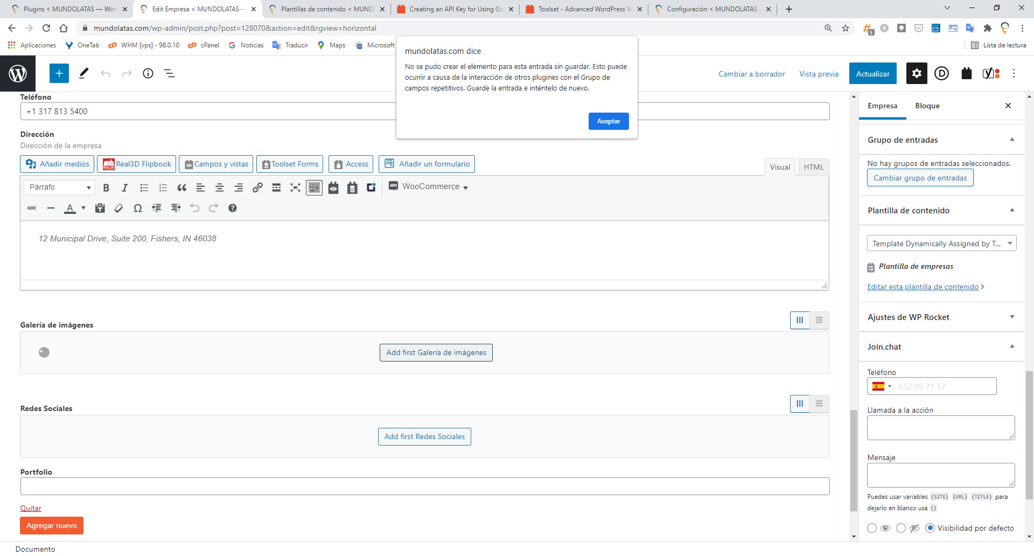Select the hidden crossed-eye radio option
The width and height of the screenshot is (1034, 556).
click(901, 528)
